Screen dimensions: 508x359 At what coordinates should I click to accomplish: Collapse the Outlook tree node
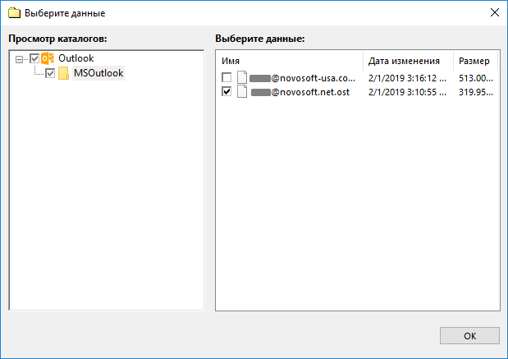[x=20, y=58]
